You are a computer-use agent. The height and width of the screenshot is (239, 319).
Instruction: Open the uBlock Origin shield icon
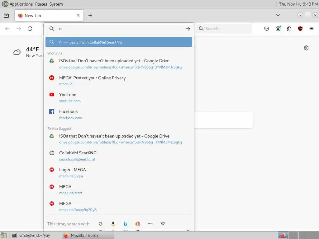click(300, 29)
